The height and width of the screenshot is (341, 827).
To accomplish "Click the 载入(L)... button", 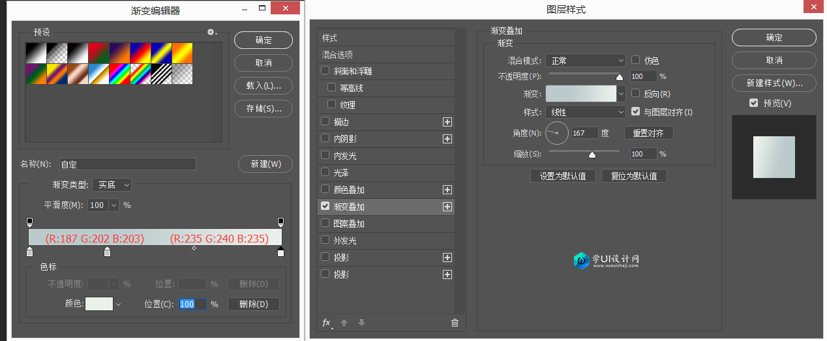I will pos(263,85).
